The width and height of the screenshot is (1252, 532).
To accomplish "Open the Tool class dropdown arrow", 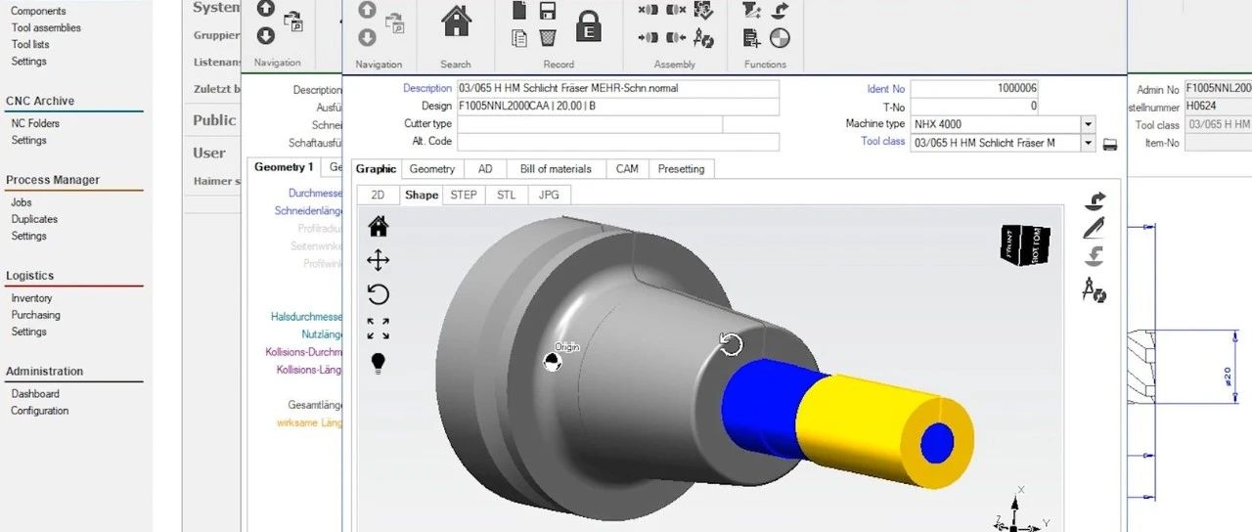I will (x=1088, y=143).
